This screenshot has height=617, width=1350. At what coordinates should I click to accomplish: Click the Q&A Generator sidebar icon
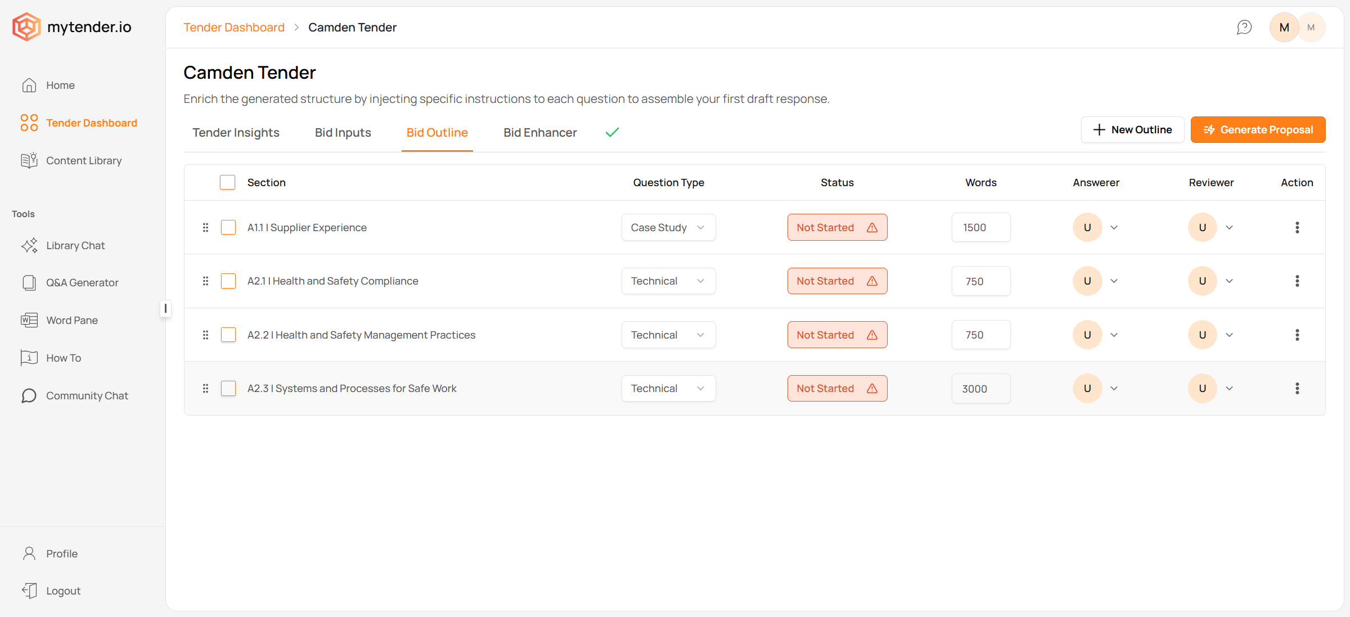click(x=29, y=283)
